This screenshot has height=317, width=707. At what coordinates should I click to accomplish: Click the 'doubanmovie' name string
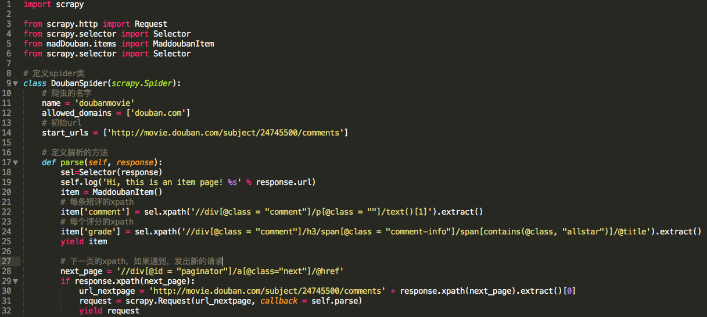pyautogui.click(x=105, y=103)
